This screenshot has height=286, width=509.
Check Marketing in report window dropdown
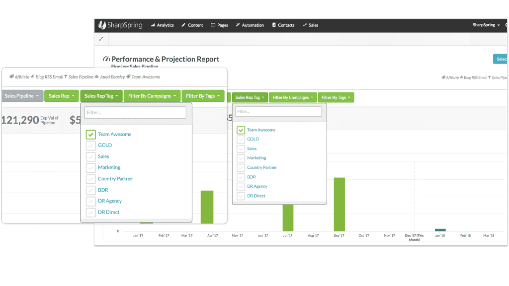(241, 158)
